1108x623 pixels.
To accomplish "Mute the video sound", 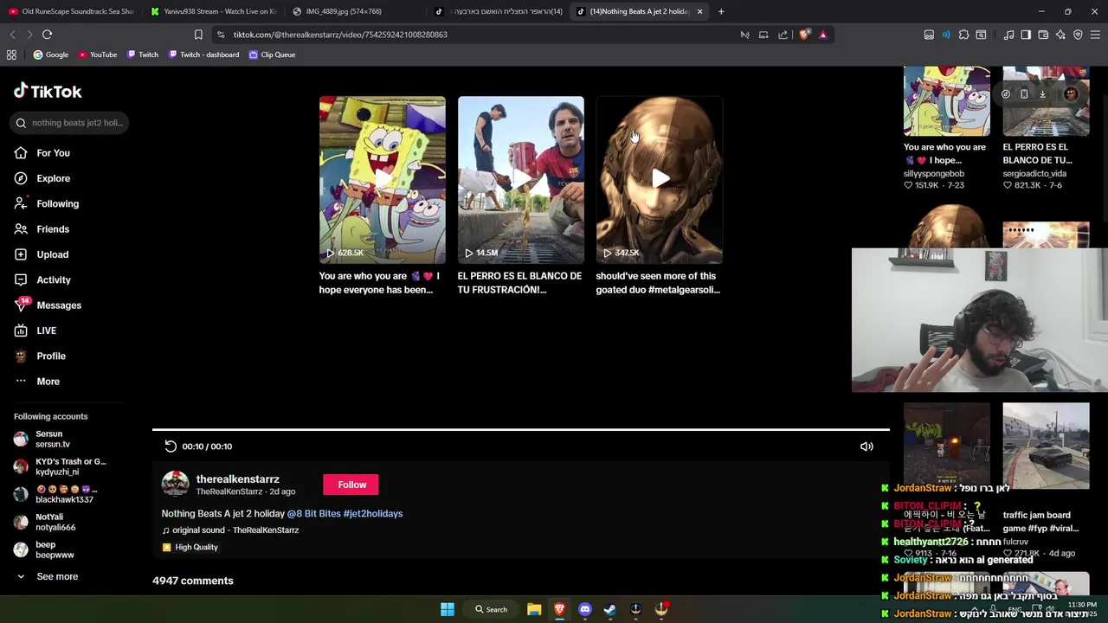I will point(866,446).
